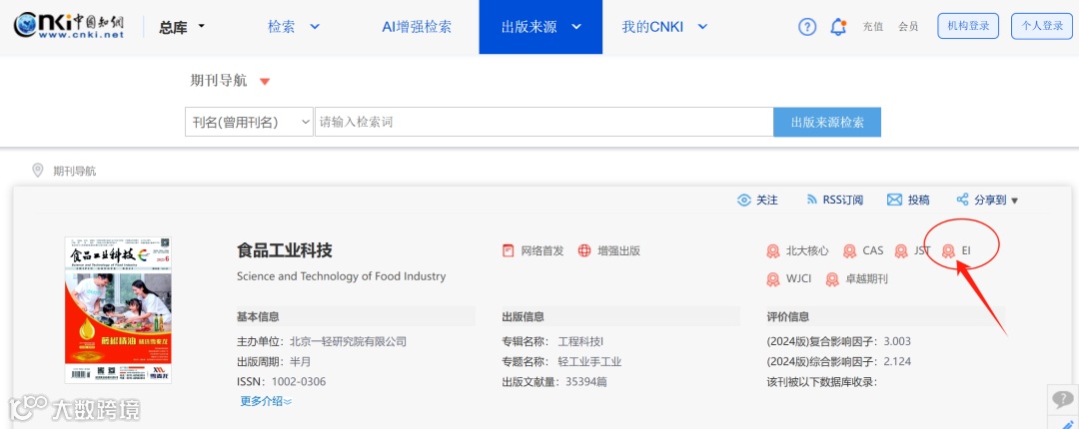
Task: Click the 增强出版 globe icon
Action: 584,250
